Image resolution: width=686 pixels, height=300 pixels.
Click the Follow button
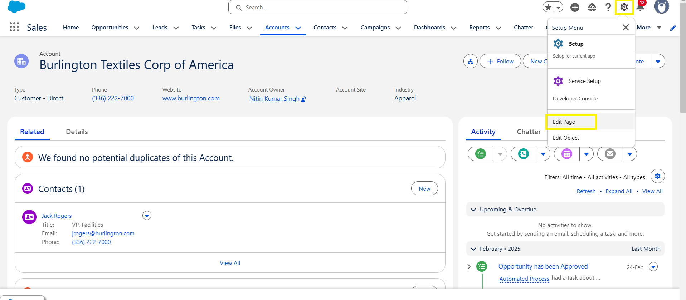(500, 61)
